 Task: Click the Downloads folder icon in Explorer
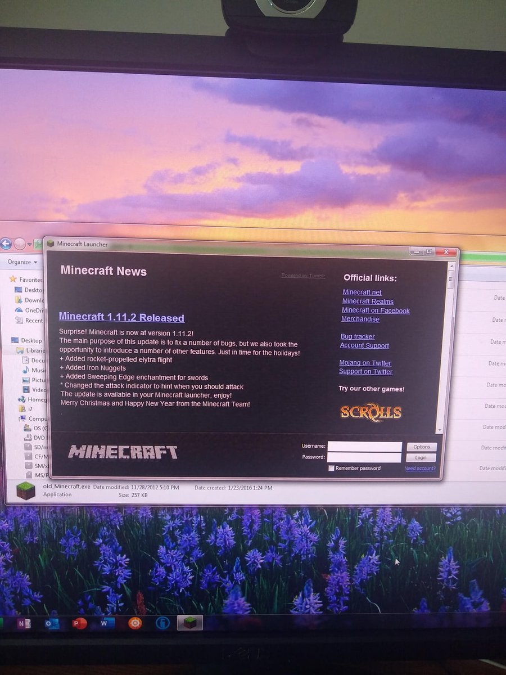point(19,300)
